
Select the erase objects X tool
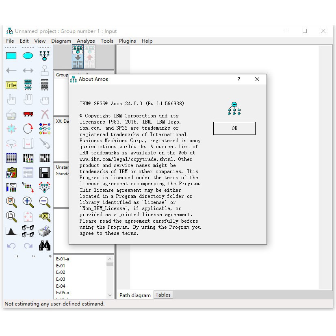(45, 114)
